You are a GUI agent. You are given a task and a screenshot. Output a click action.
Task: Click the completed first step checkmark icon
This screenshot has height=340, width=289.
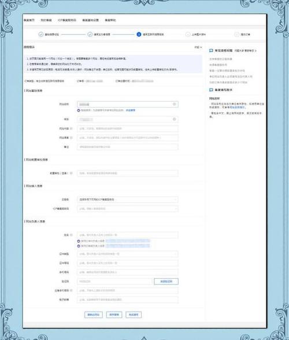pyautogui.click(x=41, y=34)
